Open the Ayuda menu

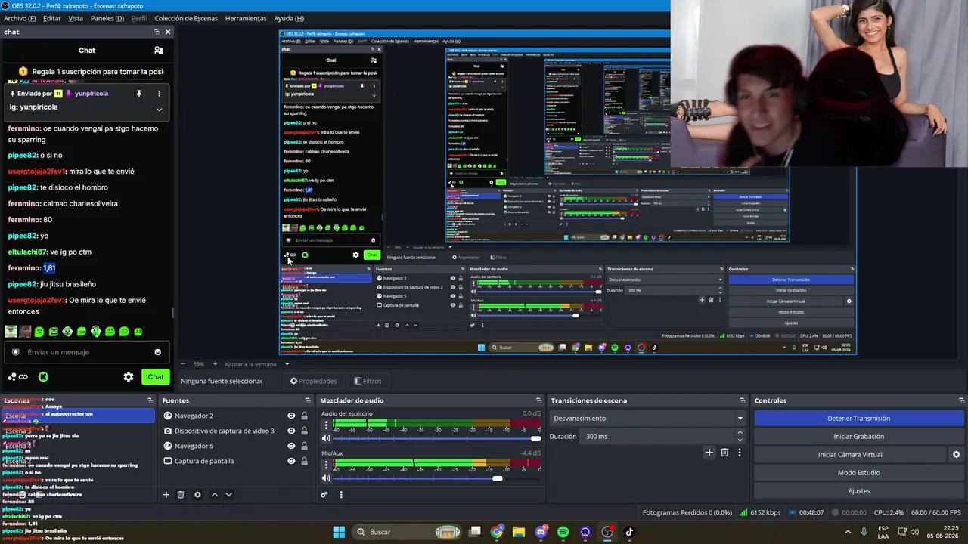pyautogui.click(x=289, y=18)
